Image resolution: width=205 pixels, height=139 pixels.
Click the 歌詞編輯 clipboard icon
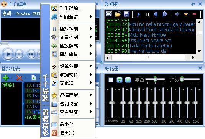(x=54, y=75)
